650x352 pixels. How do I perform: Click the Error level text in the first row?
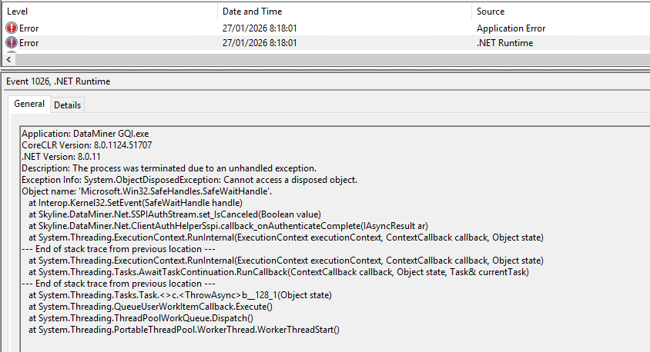(x=28, y=28)
